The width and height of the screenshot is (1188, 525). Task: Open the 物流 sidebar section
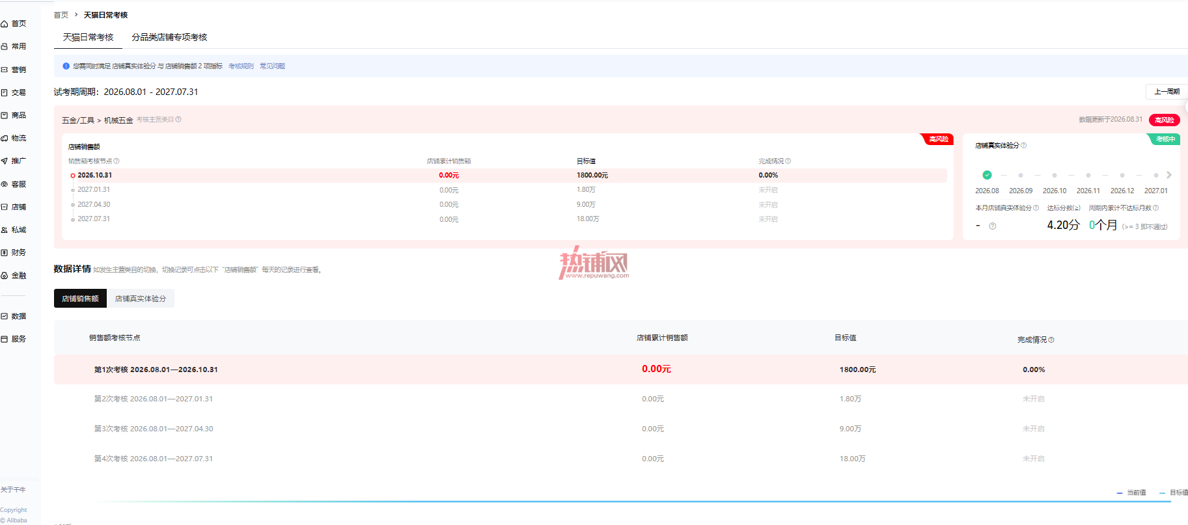coord(14,138)
